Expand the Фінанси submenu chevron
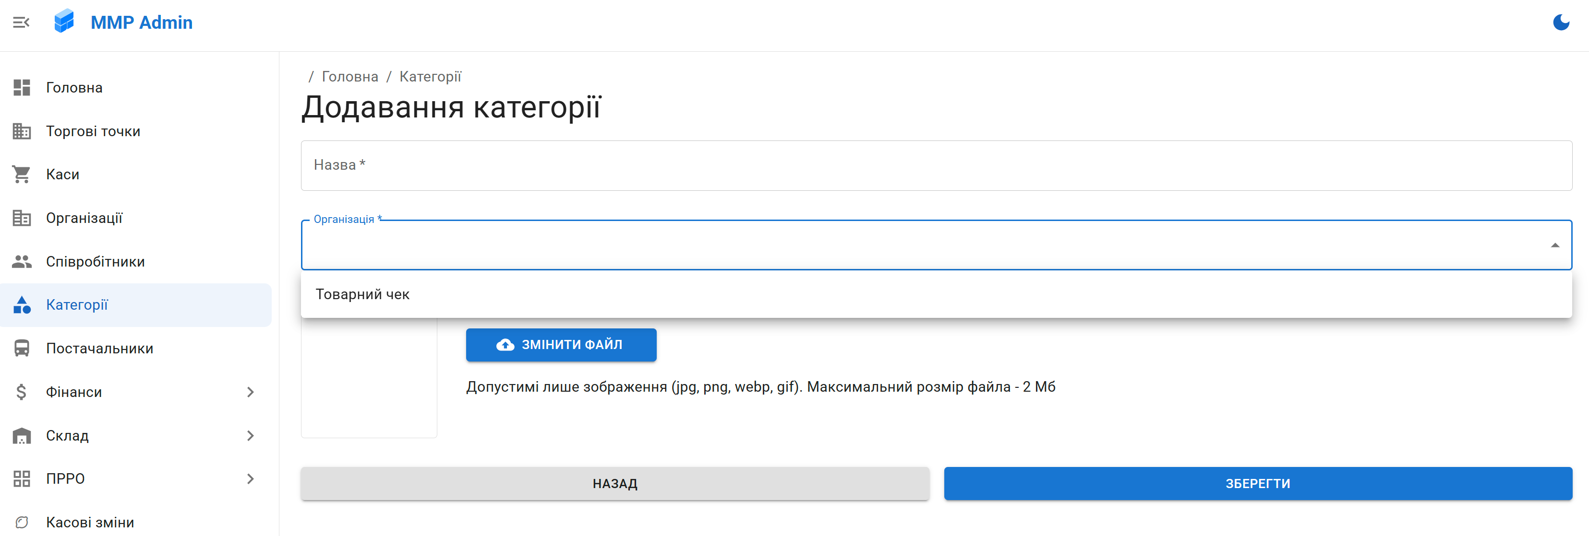Image resolution: width=1589 pixels, height=536 pixels. [x=250, y=392]
